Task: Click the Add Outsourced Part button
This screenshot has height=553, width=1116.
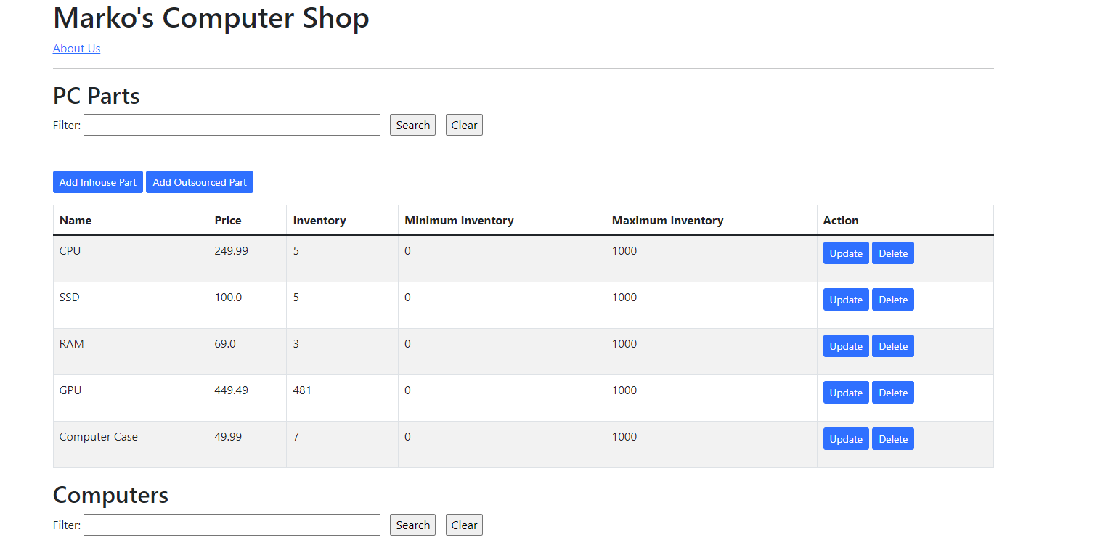Action: (x=199, y=181)
